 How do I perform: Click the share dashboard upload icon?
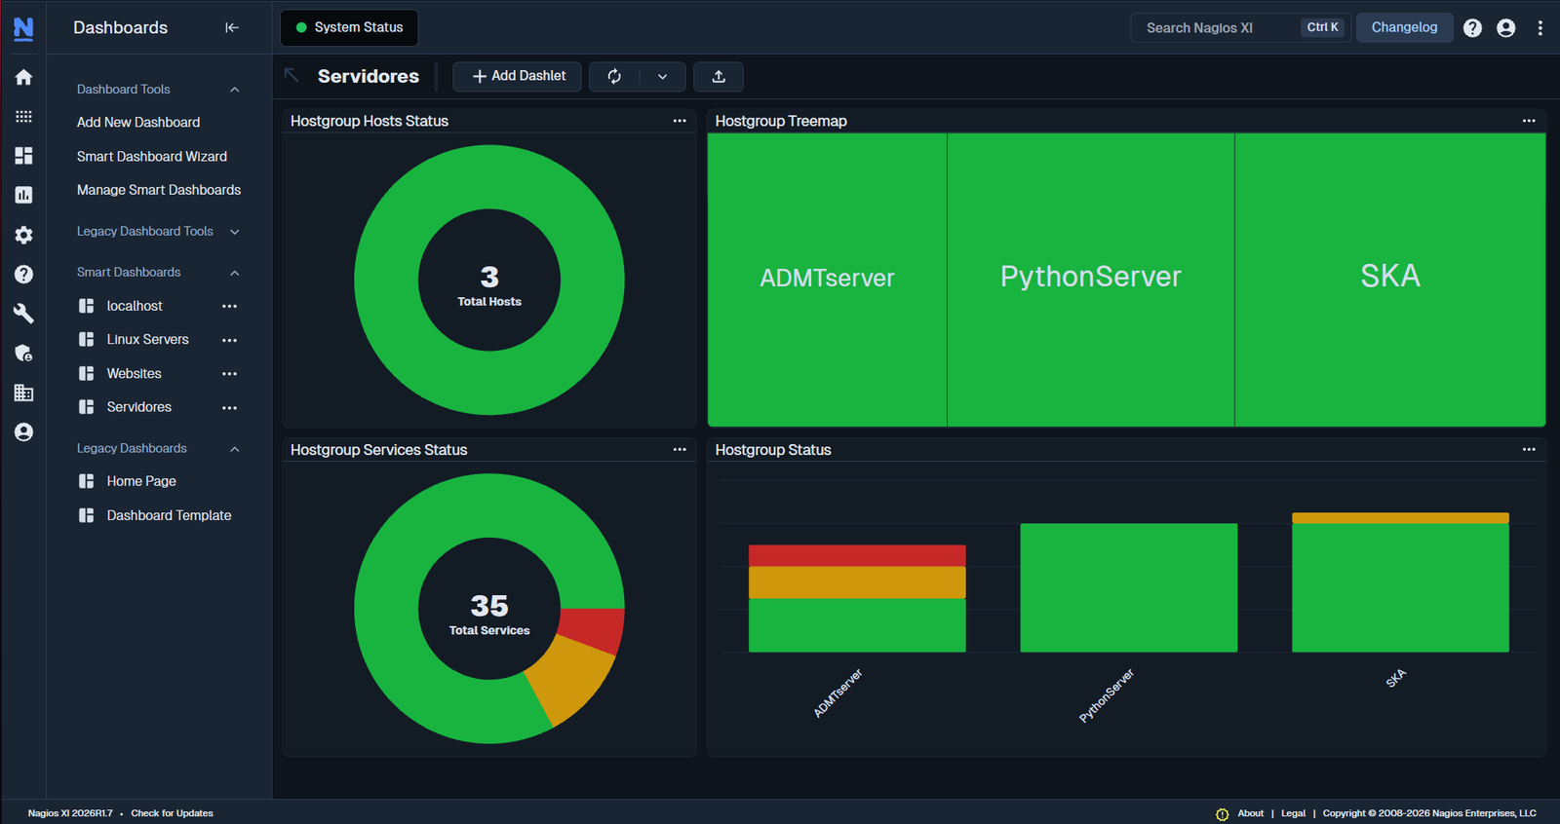[719, 76]
